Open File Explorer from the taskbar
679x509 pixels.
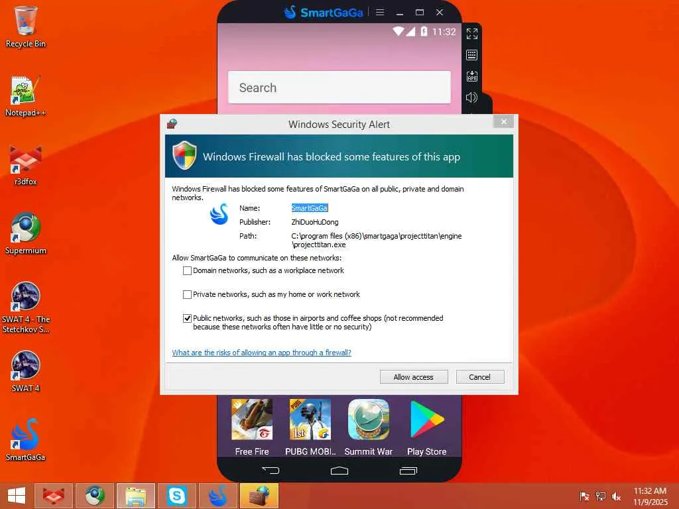[135, 496]
